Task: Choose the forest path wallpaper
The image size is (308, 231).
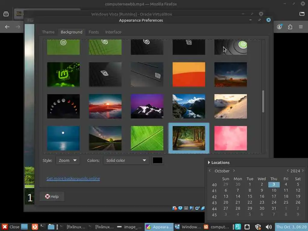Action: coord(189,138)
